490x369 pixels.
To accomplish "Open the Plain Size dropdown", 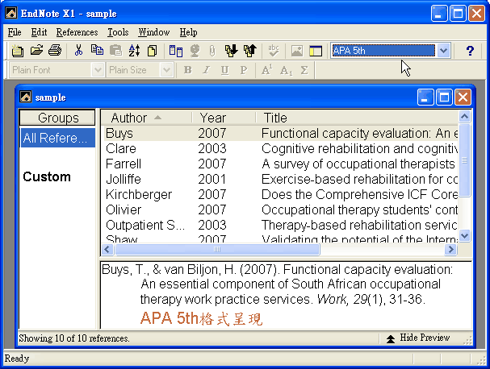I will click(x=166, y=70).
